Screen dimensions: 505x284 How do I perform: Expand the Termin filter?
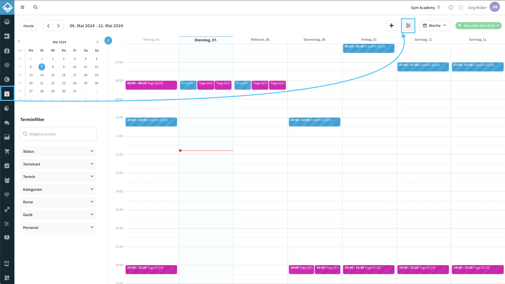point(58,177)
